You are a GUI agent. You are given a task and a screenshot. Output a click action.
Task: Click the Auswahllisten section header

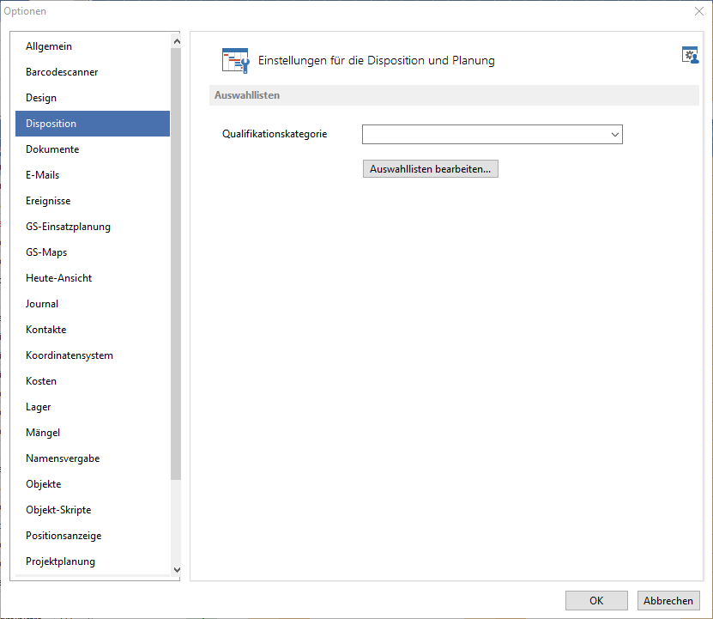[454, 95]
